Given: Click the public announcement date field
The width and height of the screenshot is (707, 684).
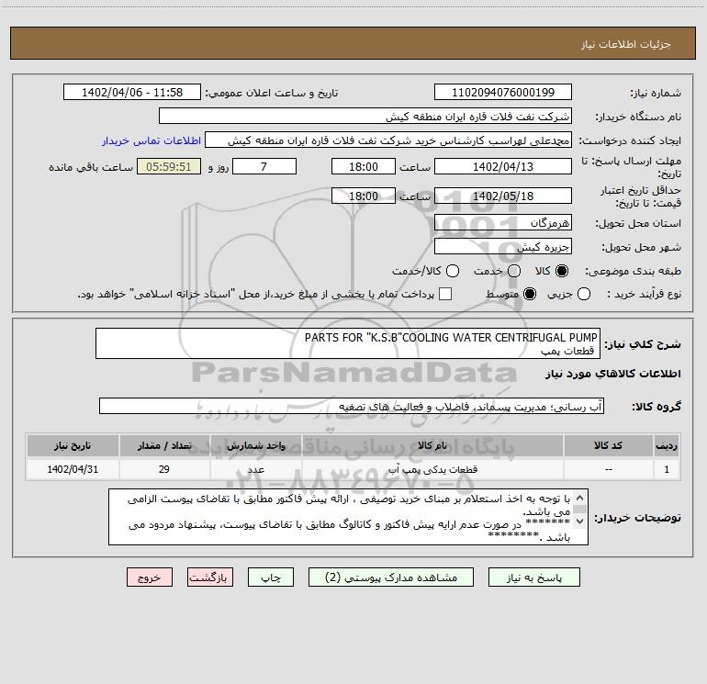Looking at the screenshot, I should click(132, 92).
